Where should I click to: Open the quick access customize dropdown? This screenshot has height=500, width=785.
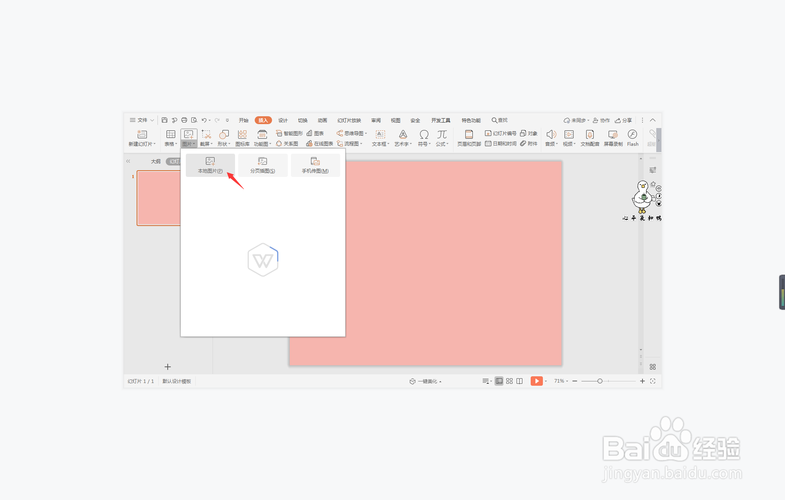click(x=227, y=120)
